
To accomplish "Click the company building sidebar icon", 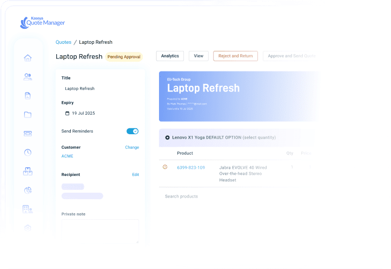I will (x=28, y=208).
